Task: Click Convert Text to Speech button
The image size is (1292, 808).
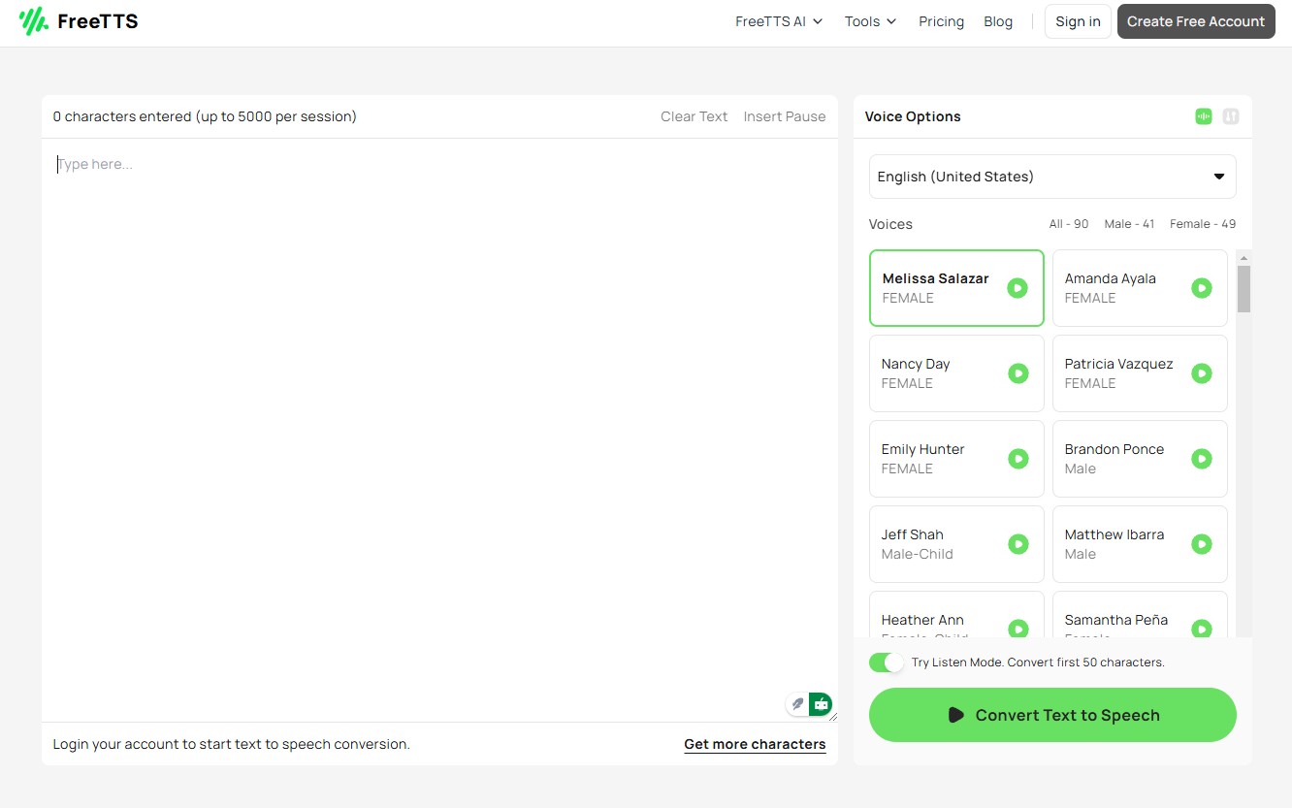Action: coord(1052,715)
